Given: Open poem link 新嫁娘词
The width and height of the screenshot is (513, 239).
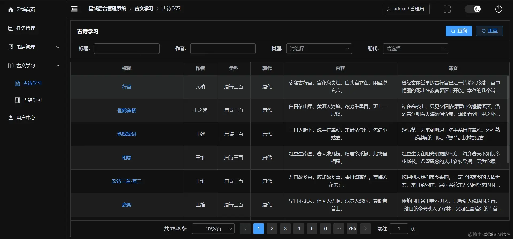Looking at the screenshot, I should coord(127,134).
